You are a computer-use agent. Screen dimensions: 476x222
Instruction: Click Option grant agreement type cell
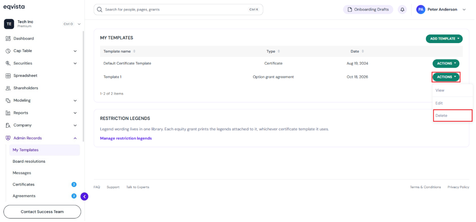coord(273,77)
